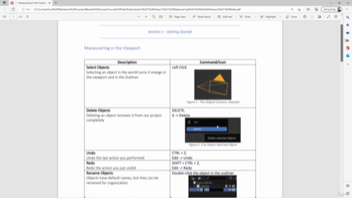Open a new browser tab
Viewport: 352px width, 198px height.
(56, 3)
